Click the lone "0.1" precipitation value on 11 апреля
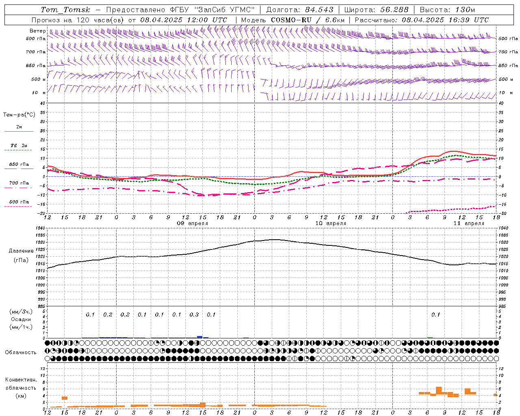Screen dimensions: 520x416 [435, 314]
